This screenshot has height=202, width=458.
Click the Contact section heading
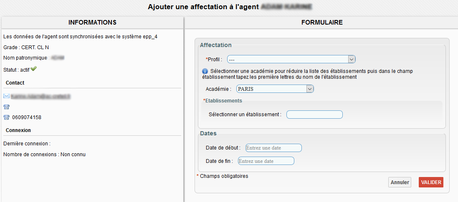point(15,83)
